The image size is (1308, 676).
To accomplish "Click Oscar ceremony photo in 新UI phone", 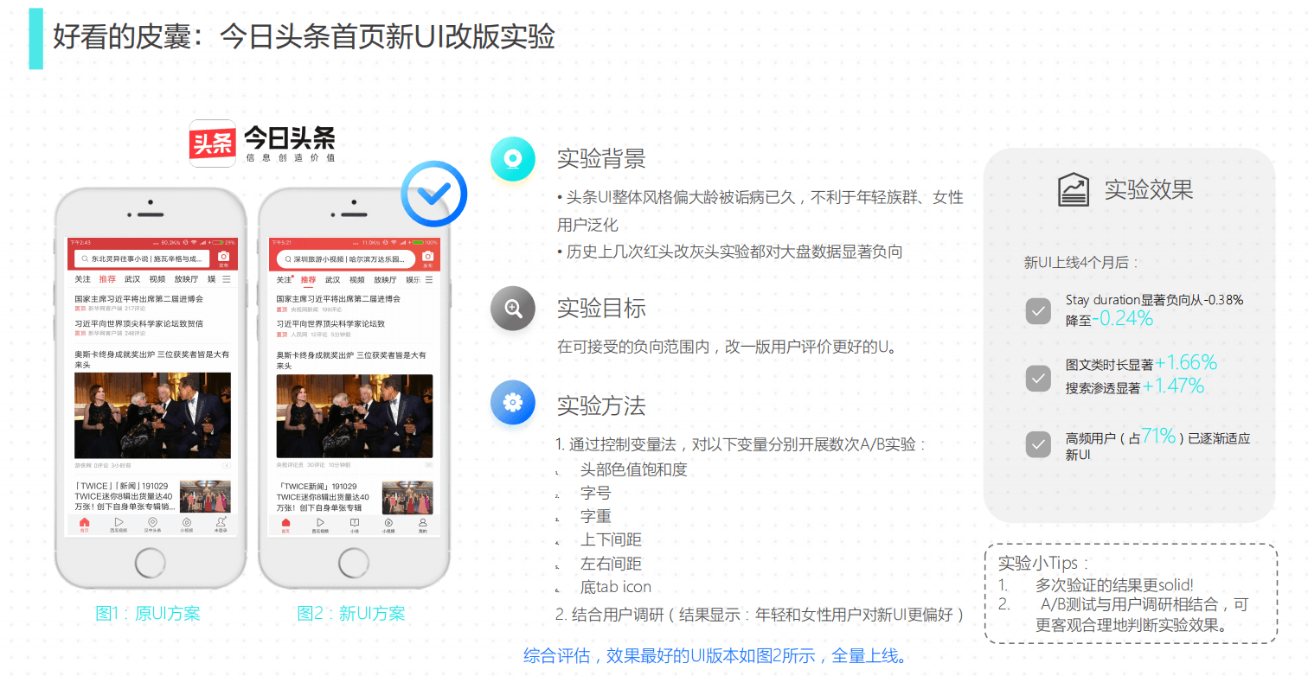I will tap(355, 416).
